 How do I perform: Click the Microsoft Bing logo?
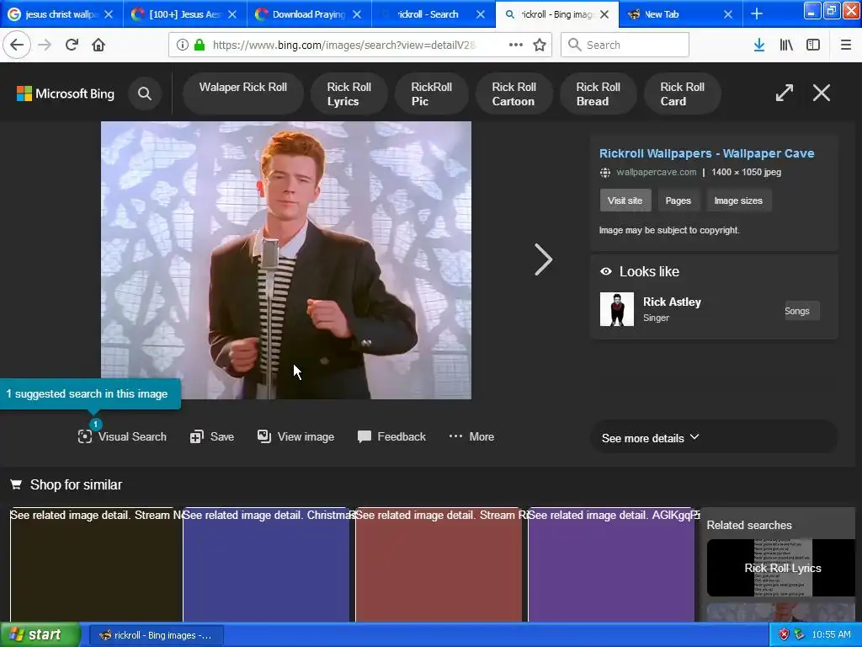click(66, 94)
